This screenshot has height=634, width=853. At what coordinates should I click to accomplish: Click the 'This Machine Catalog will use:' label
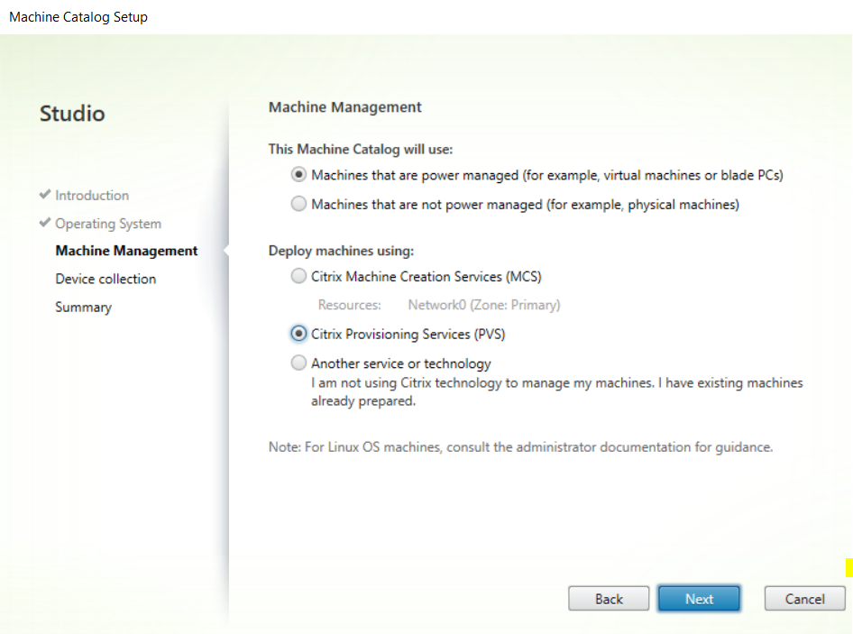click(361, 149)
